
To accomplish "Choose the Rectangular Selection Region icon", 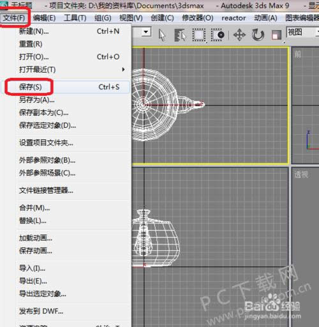I will [x=199, y=35].
